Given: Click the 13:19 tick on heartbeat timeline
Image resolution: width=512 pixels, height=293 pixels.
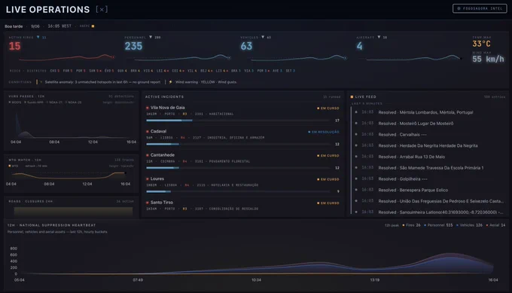Looking at the screenshot, I should coord(374,280).
